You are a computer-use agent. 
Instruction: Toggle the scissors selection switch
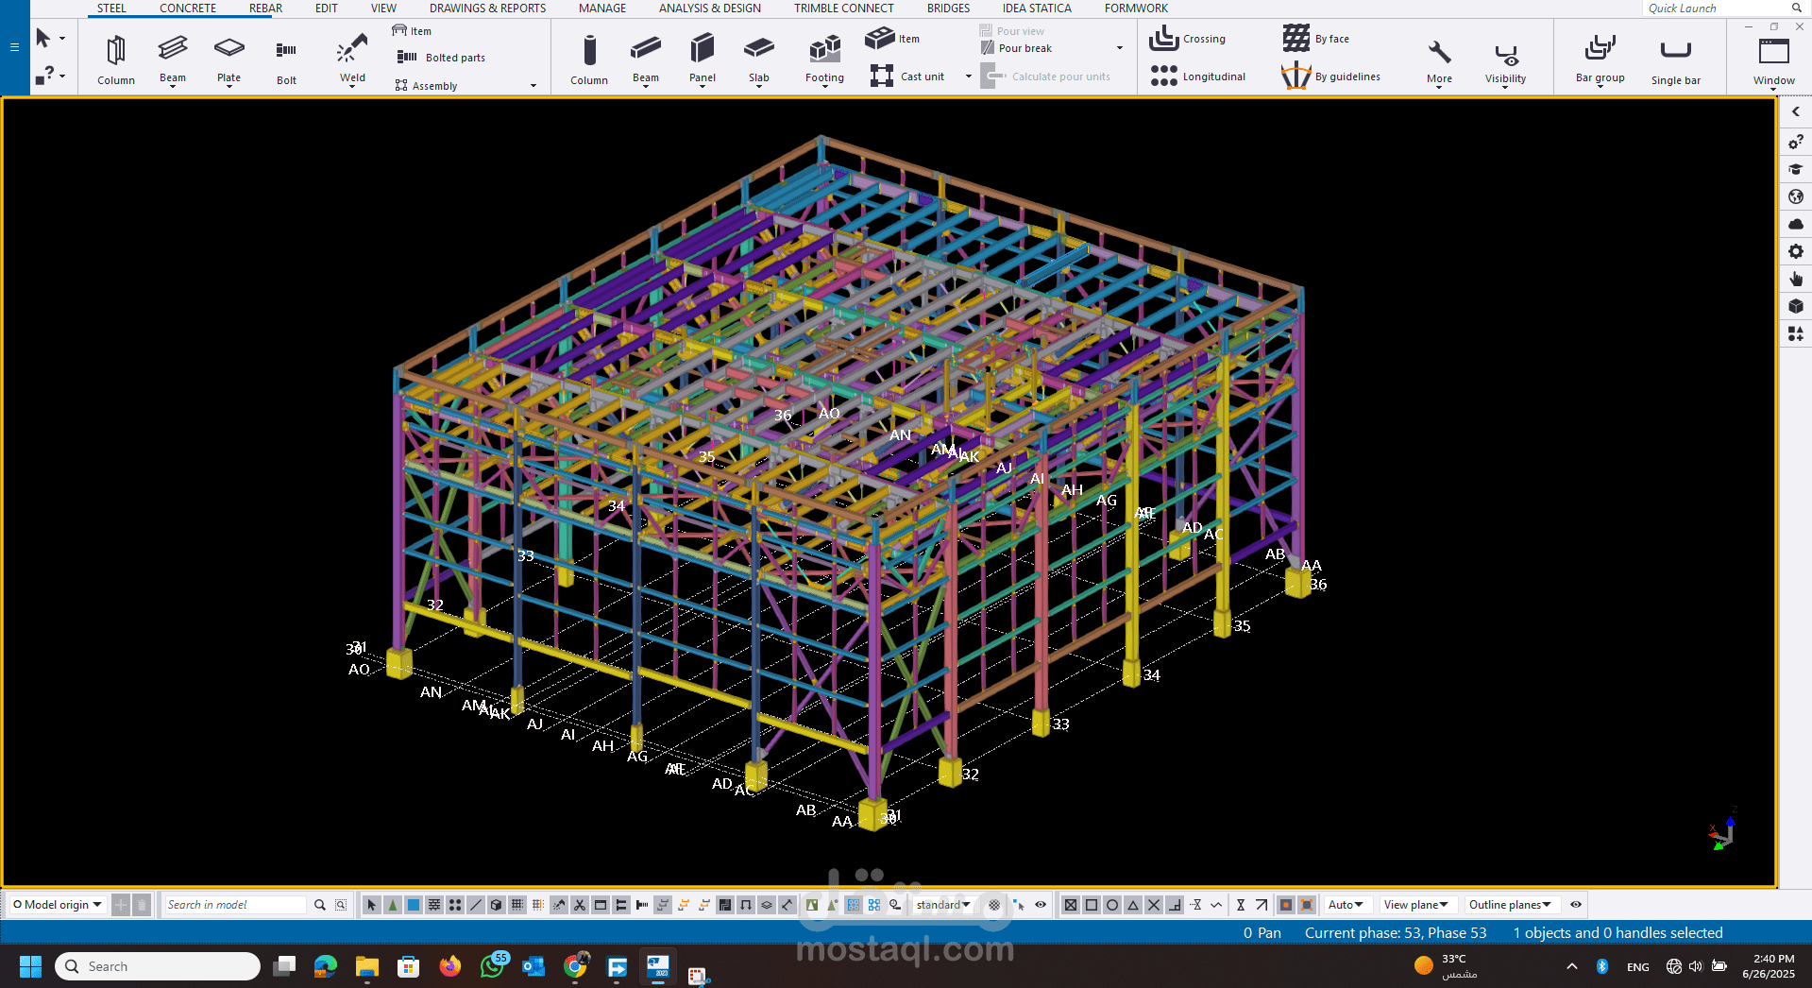(580, 905)
